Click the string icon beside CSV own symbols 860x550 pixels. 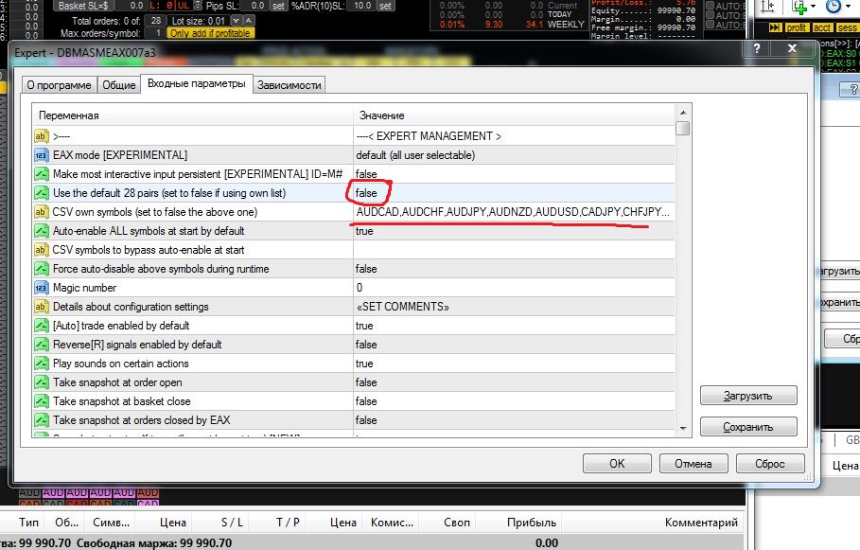pyautogui.click(x=41, y=212)
